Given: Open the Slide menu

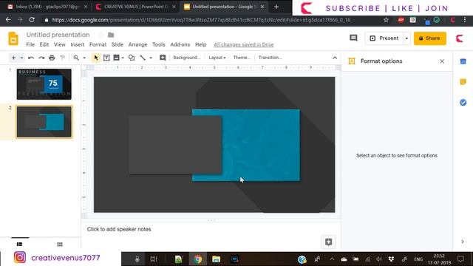Looking at the screenshot, I should pos(118,44).
